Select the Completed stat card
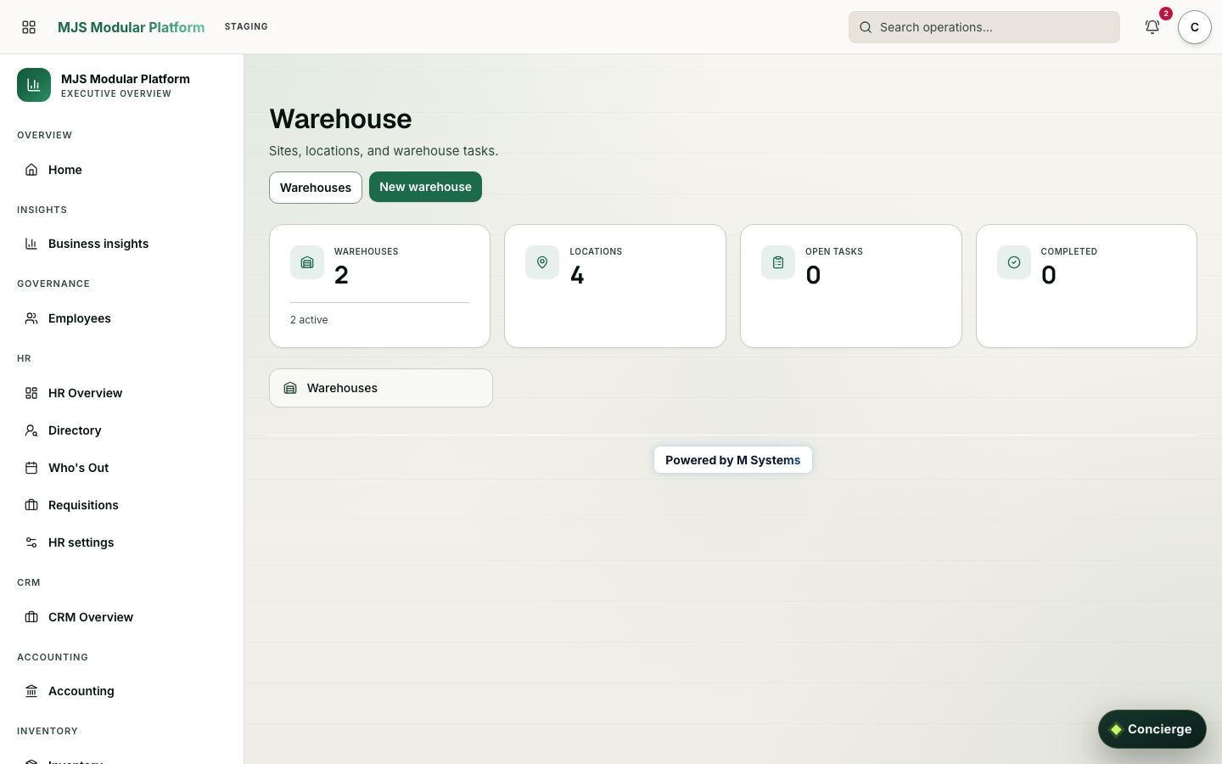This screenshot has width=1222, height=764. pos(1086,286)
